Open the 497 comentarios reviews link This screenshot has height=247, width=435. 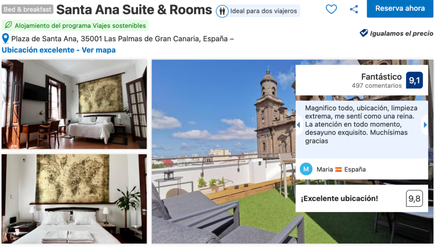376,86
